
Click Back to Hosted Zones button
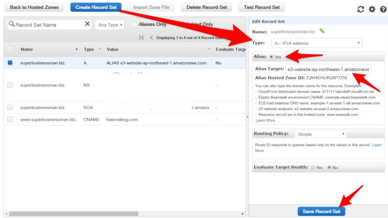34,7
